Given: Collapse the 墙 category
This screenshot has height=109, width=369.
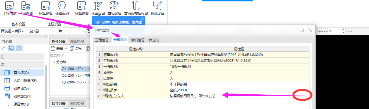Looking at the screenshot, I should tap(22, 65).
